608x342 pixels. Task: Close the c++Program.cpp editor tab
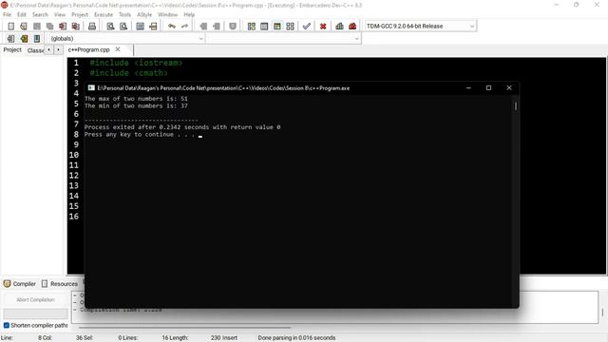pos(118,49)
